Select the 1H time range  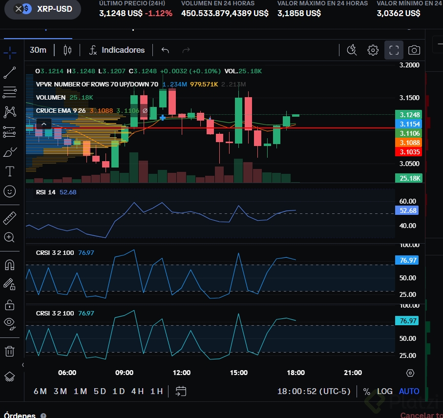point(156,392)
